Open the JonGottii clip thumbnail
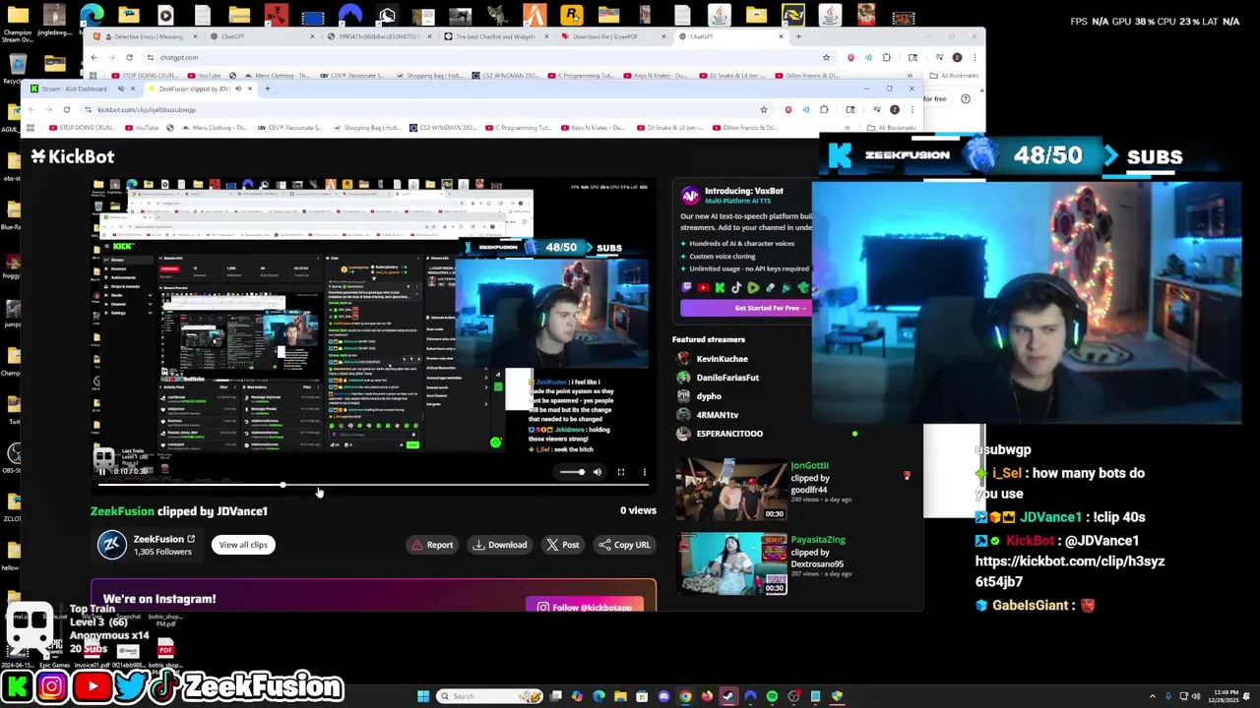 [730, 490]
